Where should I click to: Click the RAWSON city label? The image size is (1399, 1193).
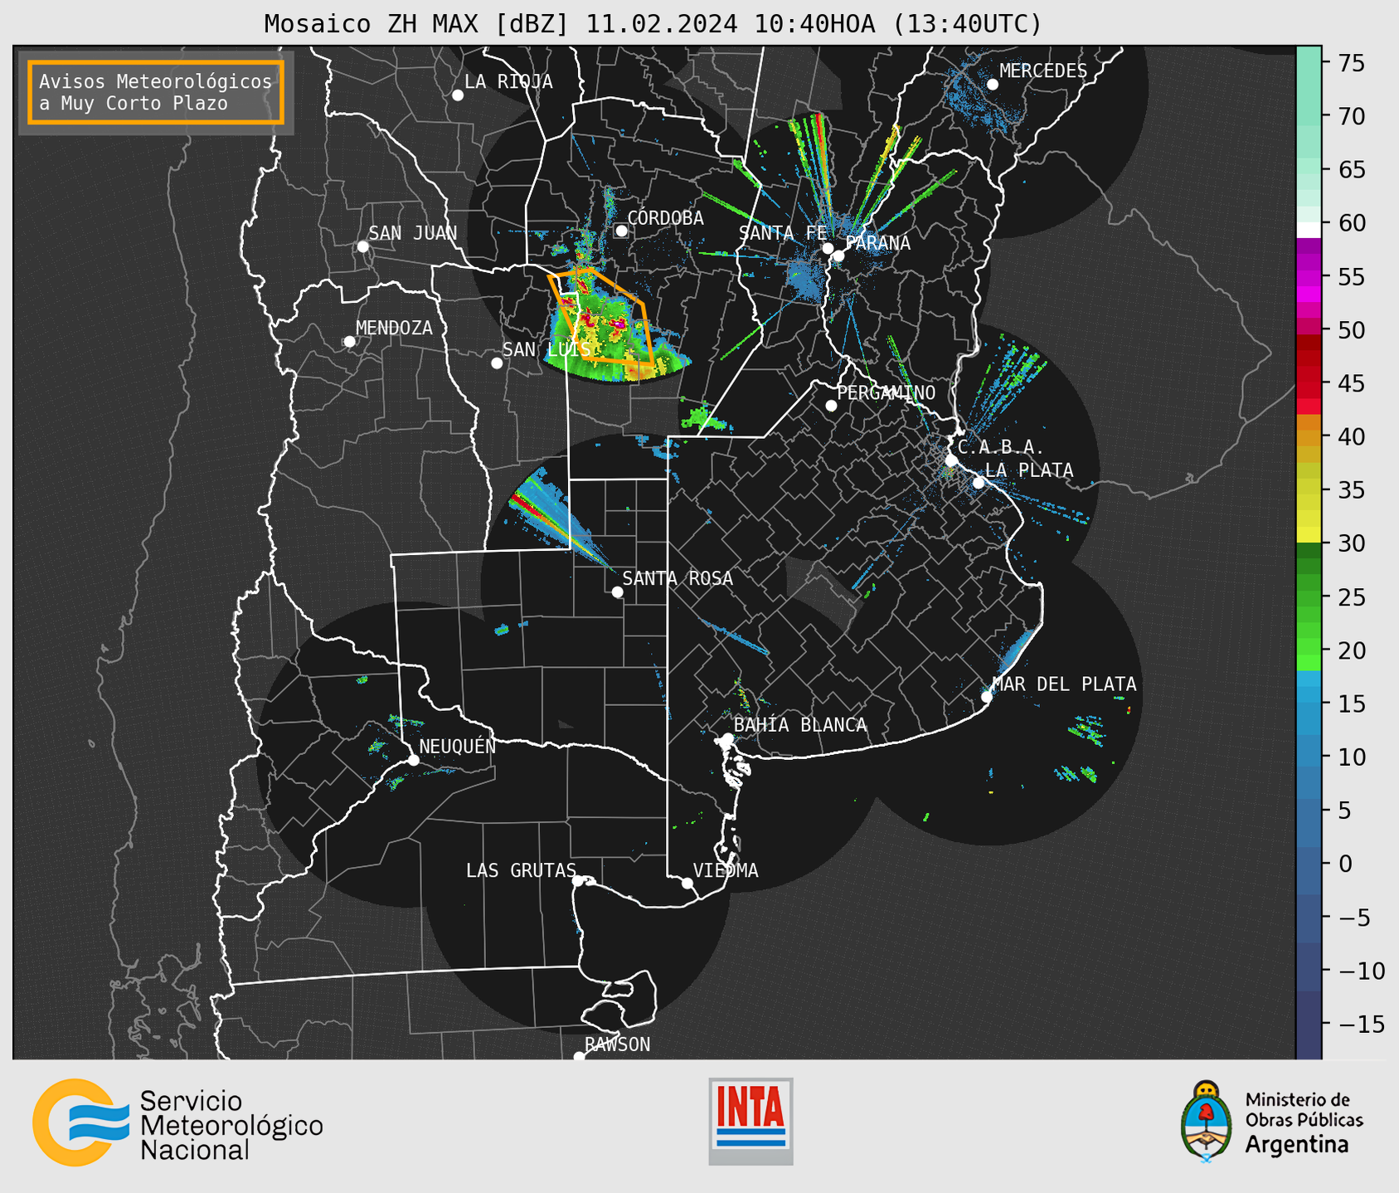pos(617,1044)
